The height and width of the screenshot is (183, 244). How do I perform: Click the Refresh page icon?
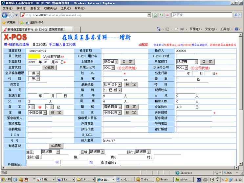[x=161, y=15]
